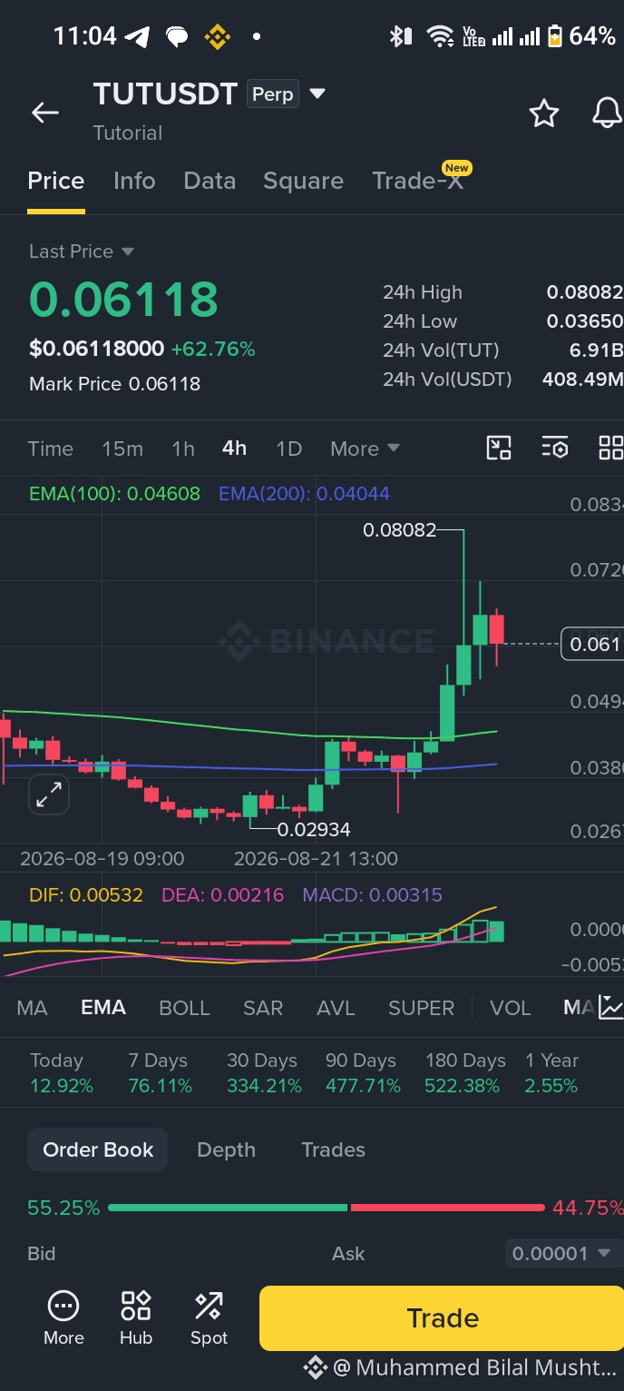624x1391 pixels.
Task: Tap the current price label on chart axis
Action: (592, 644)
